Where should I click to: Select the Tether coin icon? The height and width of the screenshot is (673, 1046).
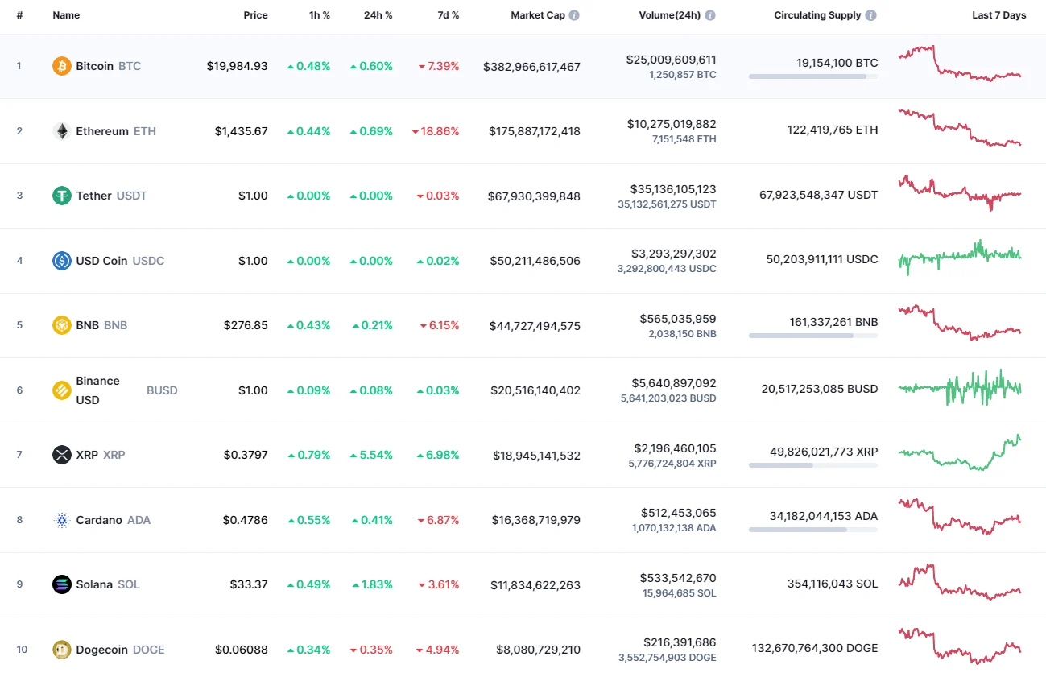61,196
